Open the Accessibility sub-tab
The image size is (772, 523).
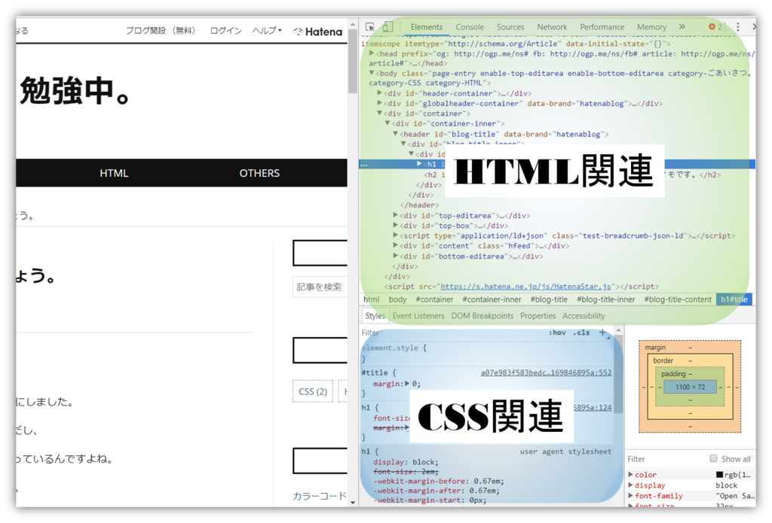point(584,315)
